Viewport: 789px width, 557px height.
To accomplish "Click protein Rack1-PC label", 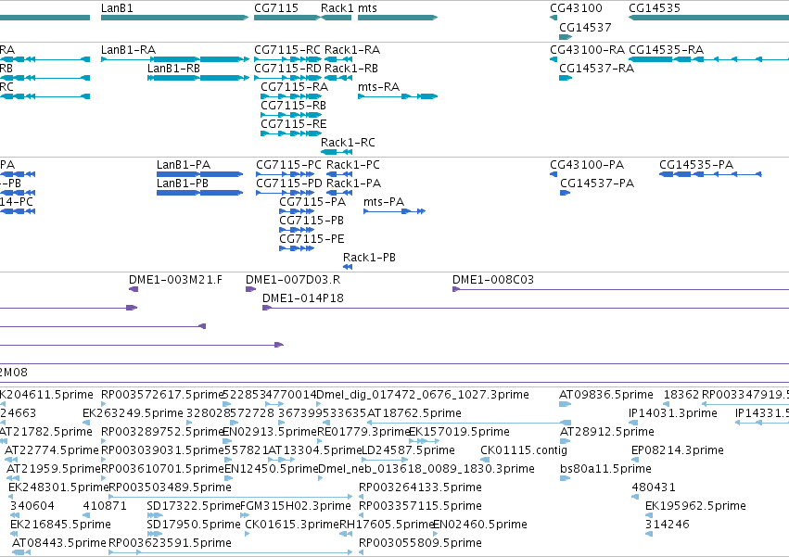I will [353, 165].
